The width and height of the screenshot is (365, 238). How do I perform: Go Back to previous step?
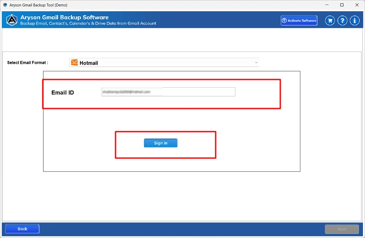pyautogui.click(x=22, y=229)
